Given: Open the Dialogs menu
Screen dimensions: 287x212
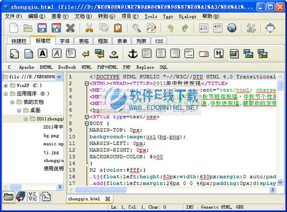Looking at the screenshot, I should pos(188,16).
